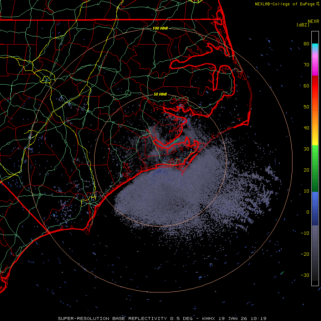Click the [dBZ] legend unit label
Screen dimensions: 321x321
303,25
